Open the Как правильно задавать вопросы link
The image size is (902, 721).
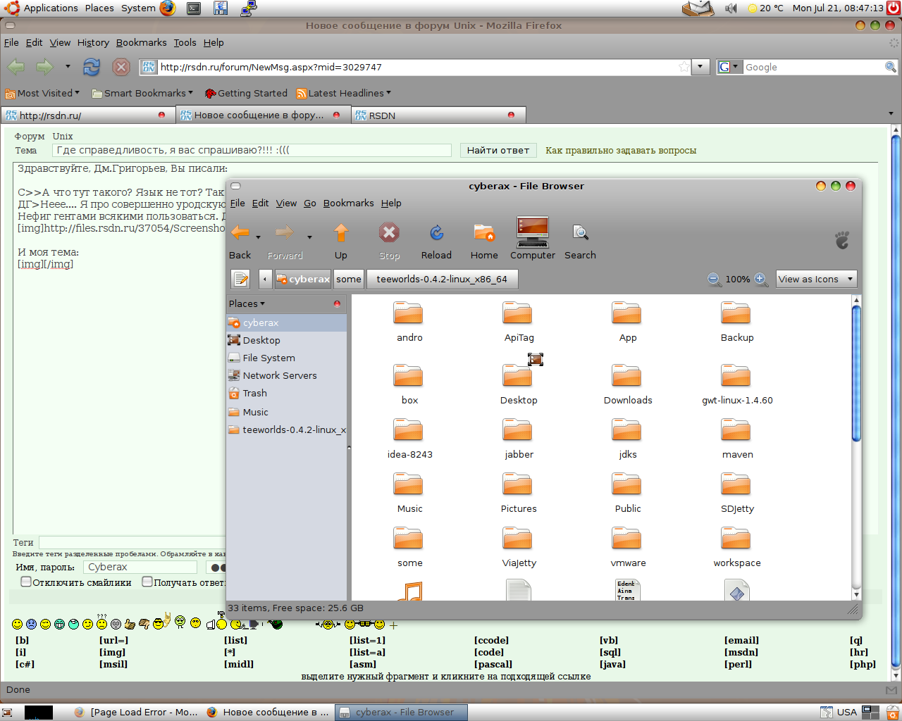pyautogui.click(x=621, y=151)
